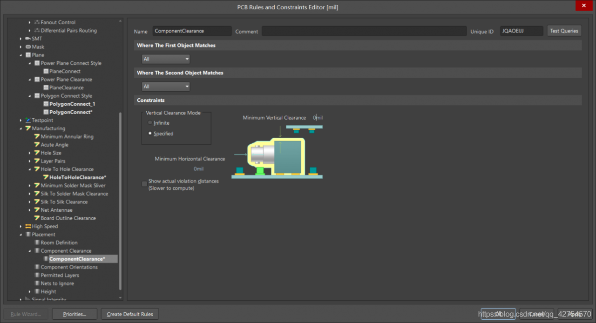This screenshot has height=323, width=596.
Task: Click the HoleToHoleClearance* rule icon
Action: pyautogui.click(x=46, y=177)
